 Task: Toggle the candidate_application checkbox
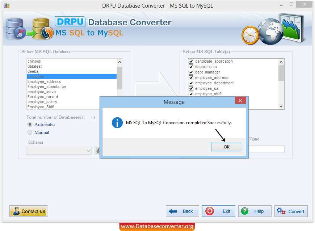point(191,61)
